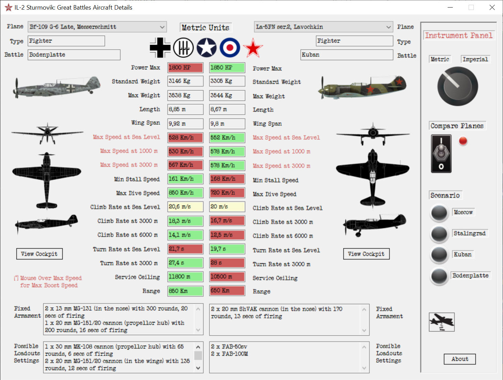The height and width of the screenshot is (380, 503).
Task: Click the 720 Km/h max dive speed value
Action: click(227, 193)
